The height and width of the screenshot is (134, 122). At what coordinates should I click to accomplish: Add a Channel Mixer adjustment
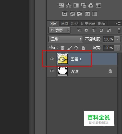[91, 5]
